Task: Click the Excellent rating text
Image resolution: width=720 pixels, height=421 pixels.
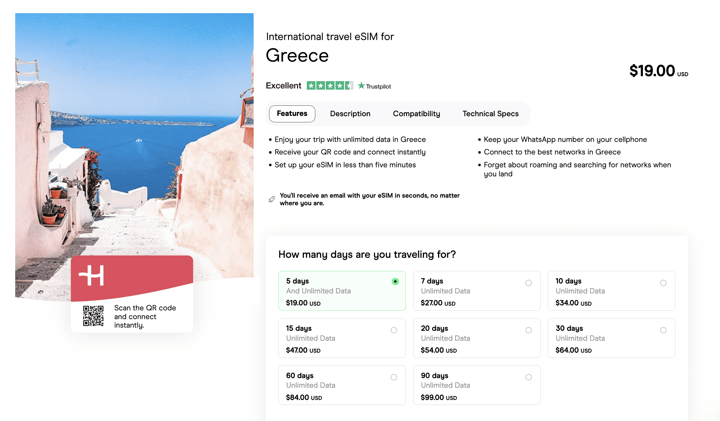Action: (283, 86)
